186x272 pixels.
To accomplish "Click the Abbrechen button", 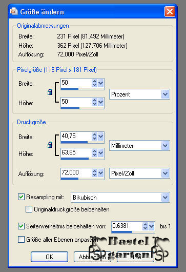I will (92, 257).
